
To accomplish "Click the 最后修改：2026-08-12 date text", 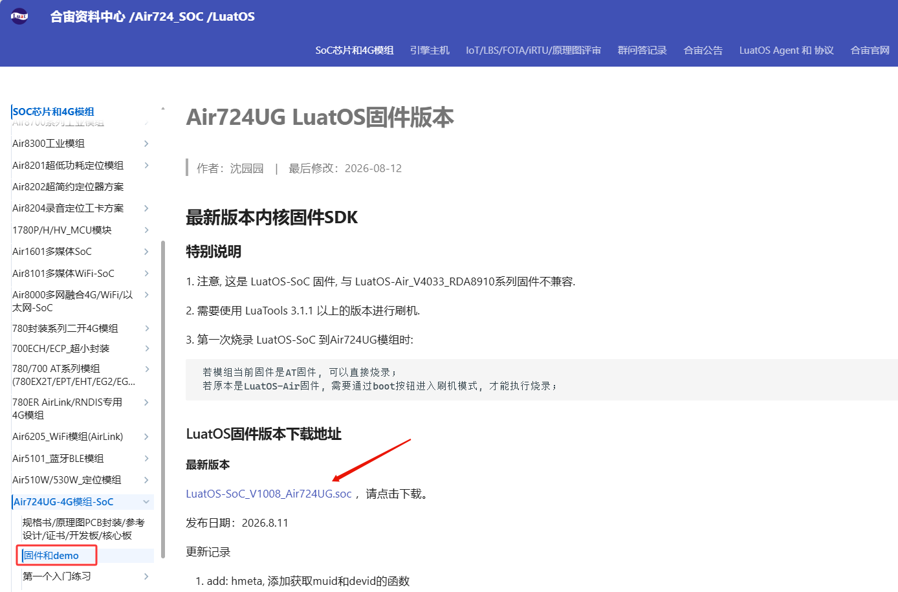I will (x=345, y=169).
